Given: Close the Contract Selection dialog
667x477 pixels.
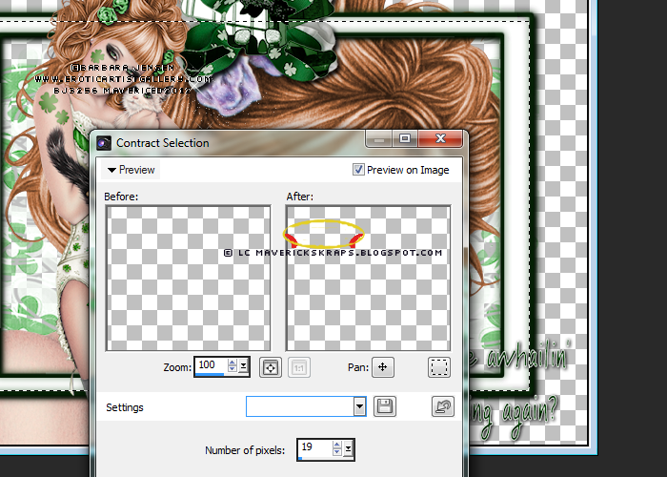Looking at the screenshot, I should click(440, 138).
